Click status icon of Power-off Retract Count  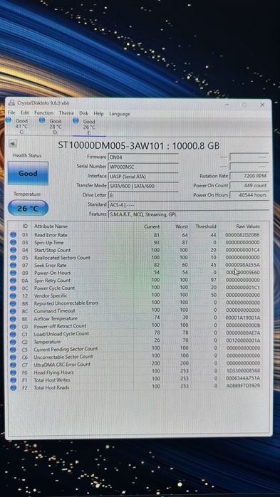click(14, 326)
